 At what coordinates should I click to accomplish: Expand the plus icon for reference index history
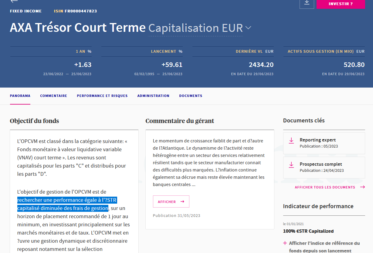click(x=285, y=243)
